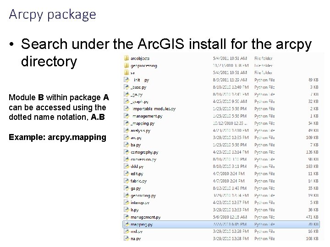Click the file icon next to cartography.py
The height and width of the screenshot is (247, 330).
(126, 152)
